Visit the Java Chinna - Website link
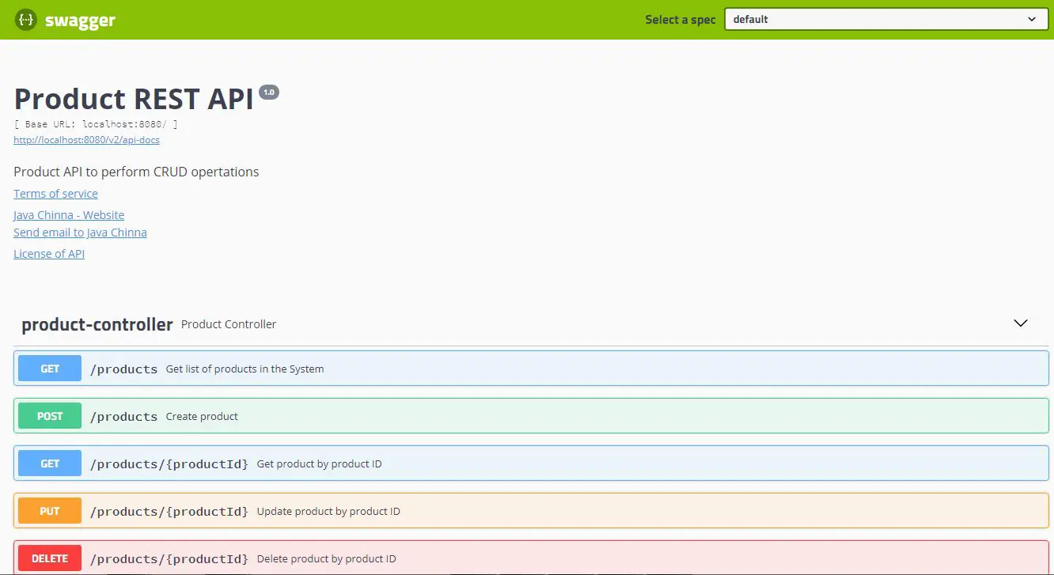Screen dimensions: 1054x575 pos(69,214)
